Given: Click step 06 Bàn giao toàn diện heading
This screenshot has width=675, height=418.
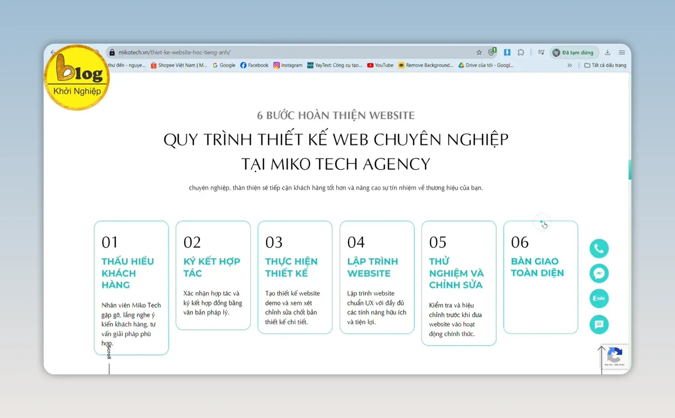Looking at the screenshot, I should tap(537, 267).
